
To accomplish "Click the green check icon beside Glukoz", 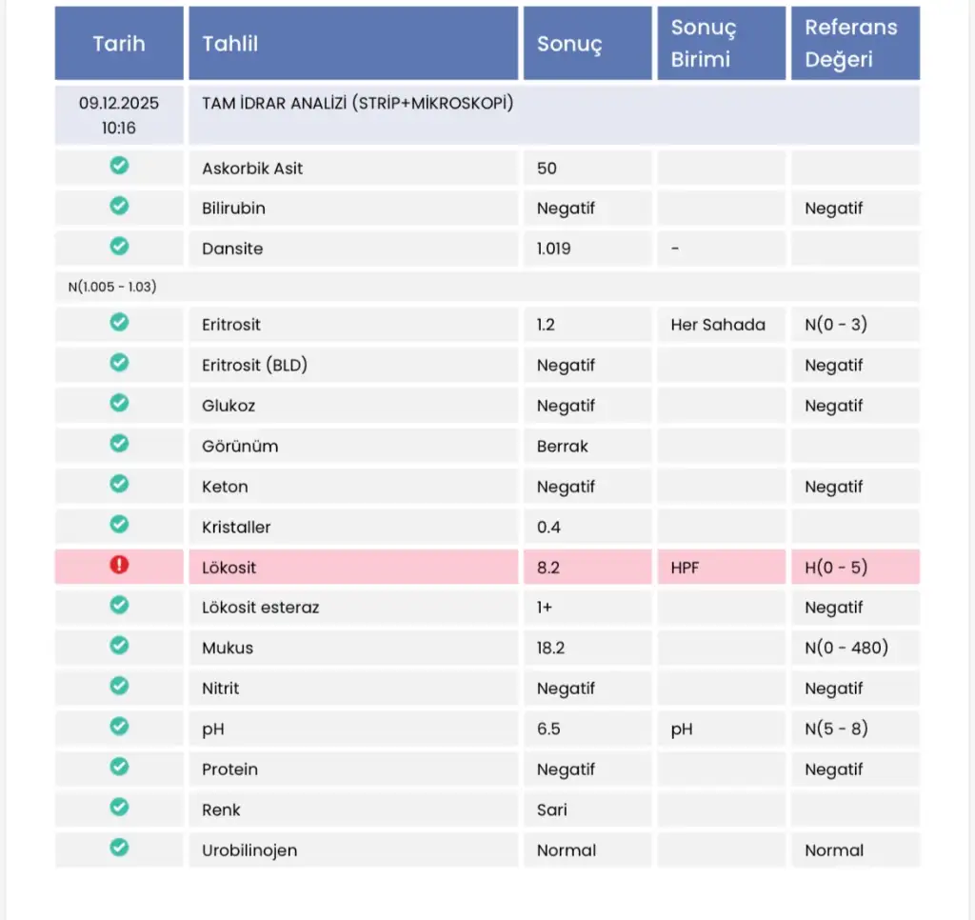I will 119,404.
